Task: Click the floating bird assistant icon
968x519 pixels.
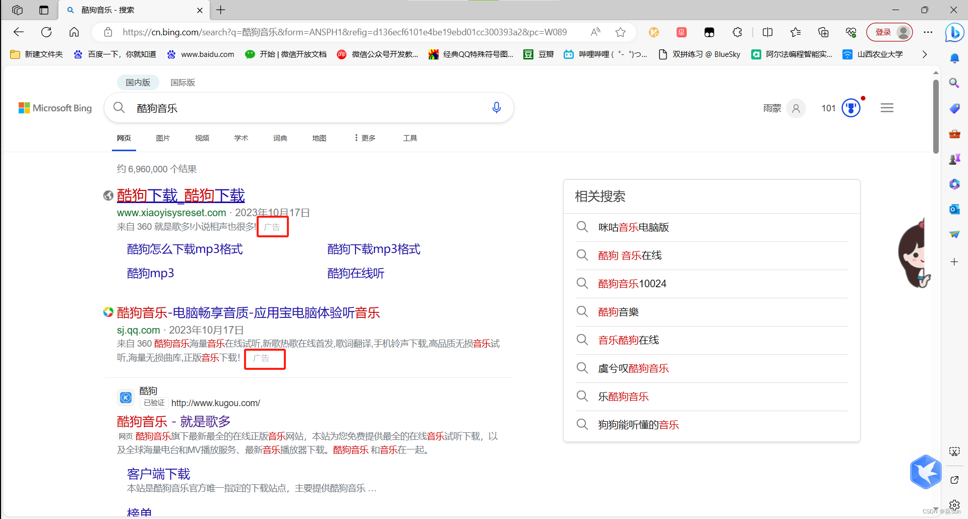Action: [926, 472]
